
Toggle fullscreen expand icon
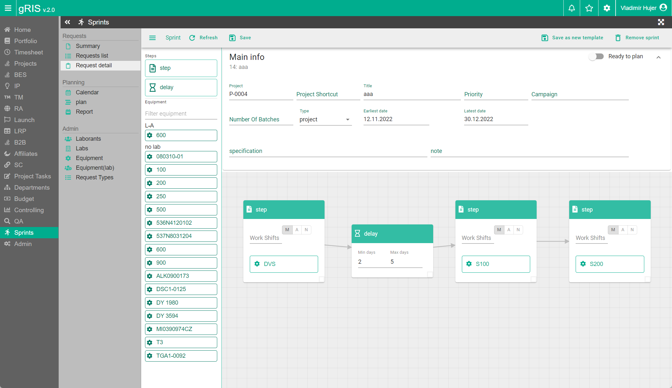coord(661,22)
